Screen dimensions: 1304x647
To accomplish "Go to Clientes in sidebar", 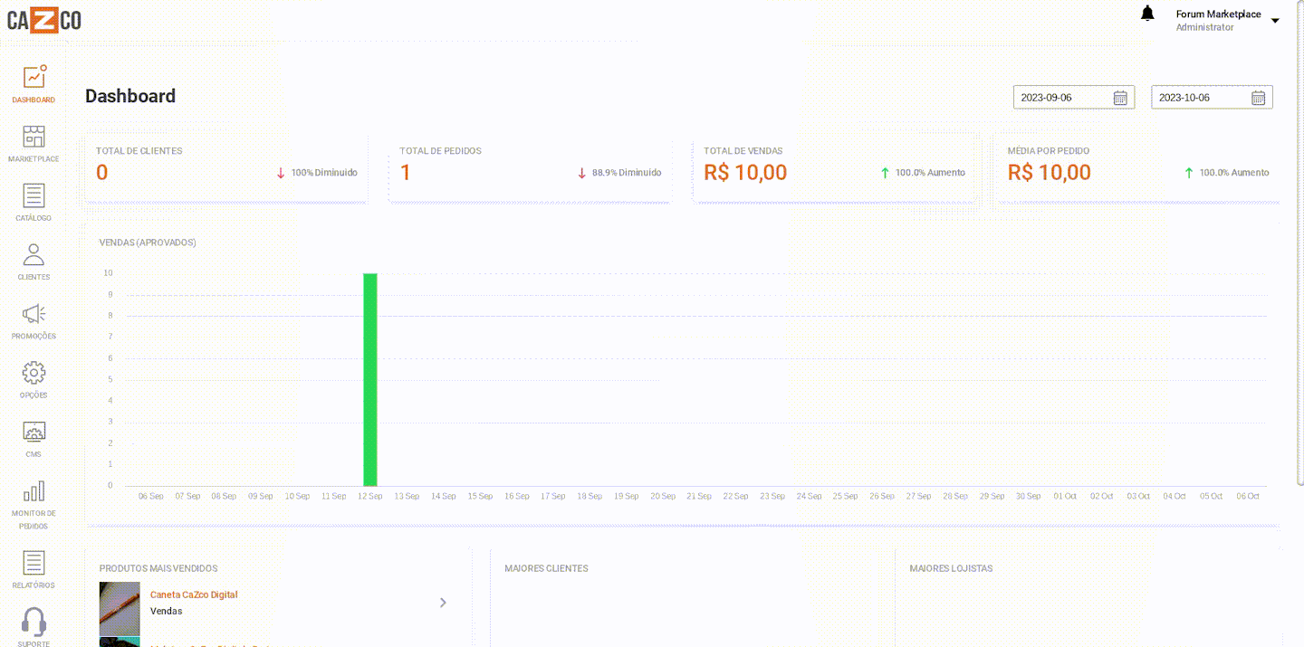I will (x=34, y=255).
